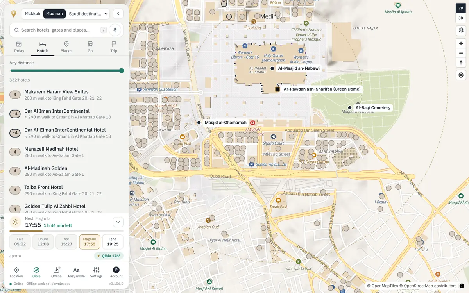469x293 pixels.
Task: Open Qibla compass in bottom toolbar
Action: [36, 272]
